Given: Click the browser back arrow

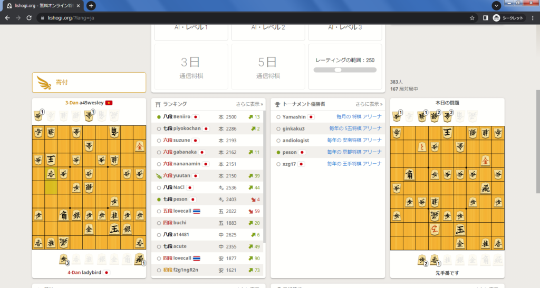Looking at the screenshot, I should [7, 18].
